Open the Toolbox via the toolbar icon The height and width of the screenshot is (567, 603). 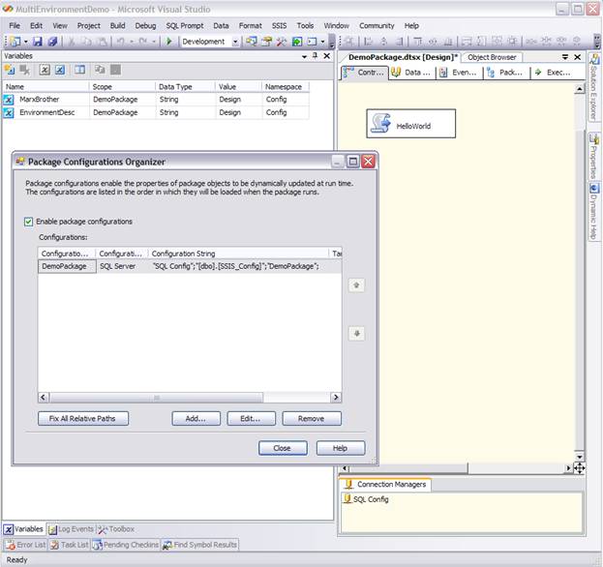point(282,42)
